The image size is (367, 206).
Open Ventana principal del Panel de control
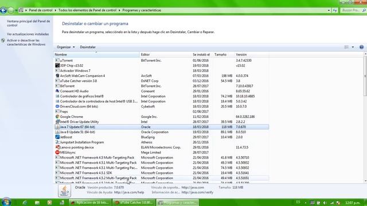(28, 23)
